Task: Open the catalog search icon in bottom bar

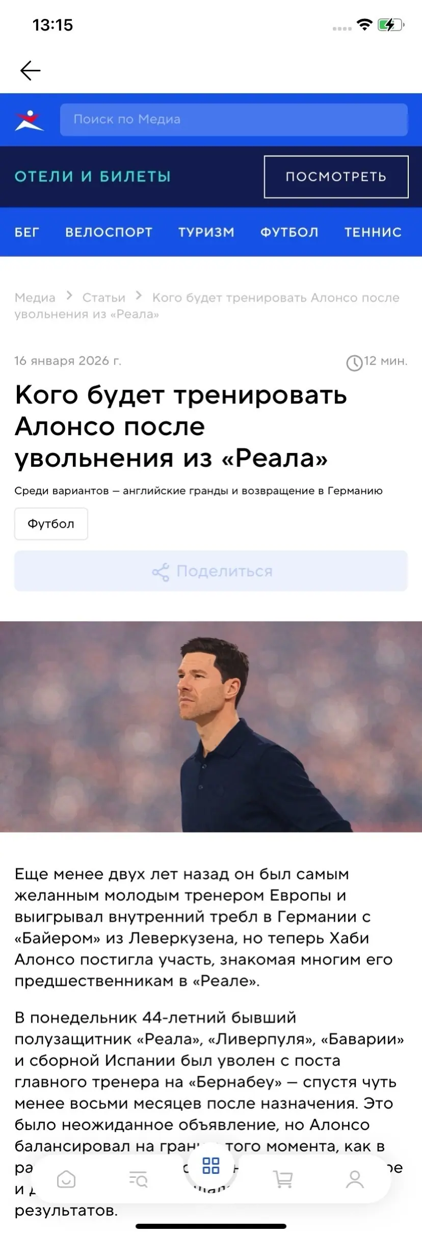Action: [x=139, y=1179]
